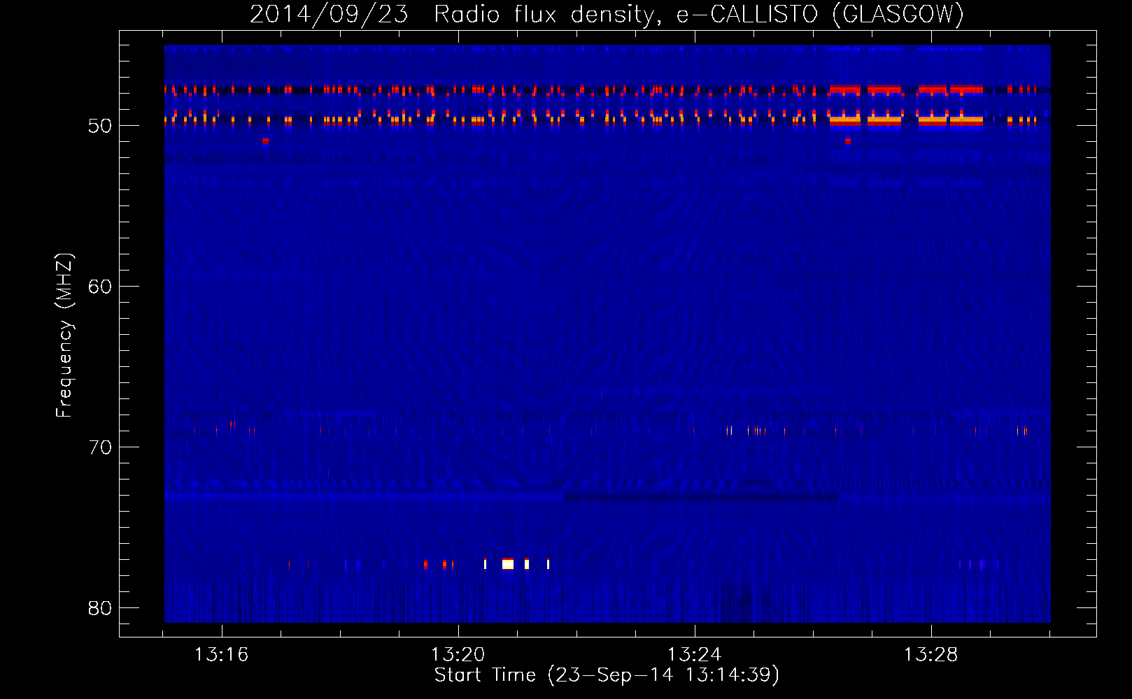Click the dark horizontal line near 73 MHz
The height and width of the screenshot is (699, 1132).
pos(700,497)
